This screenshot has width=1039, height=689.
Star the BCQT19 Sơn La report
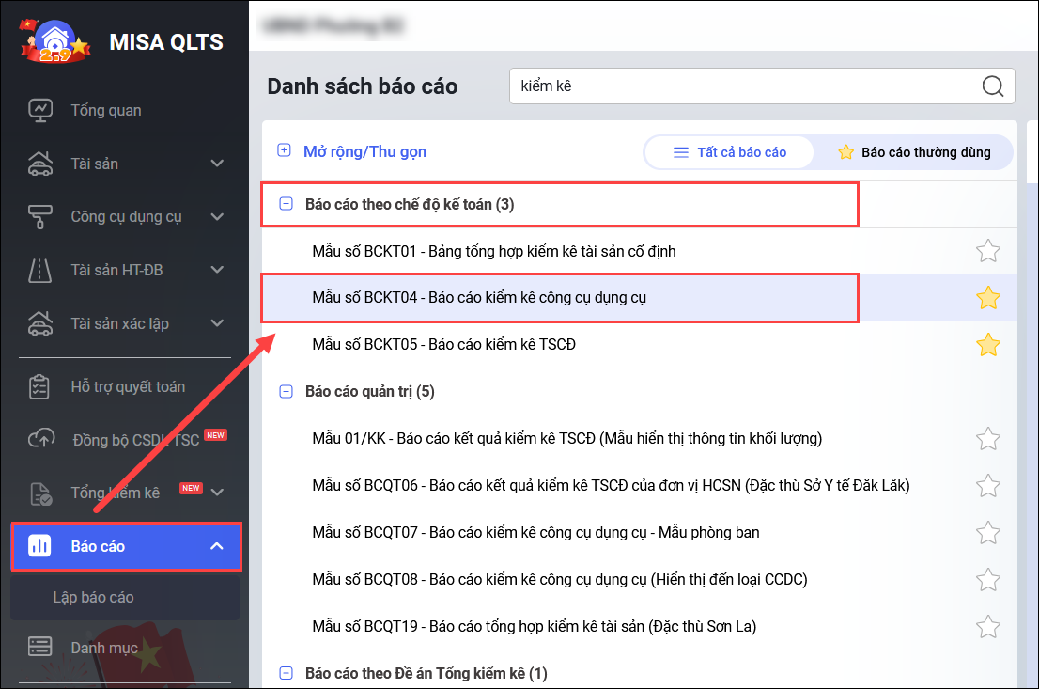(x=987, y=627)
